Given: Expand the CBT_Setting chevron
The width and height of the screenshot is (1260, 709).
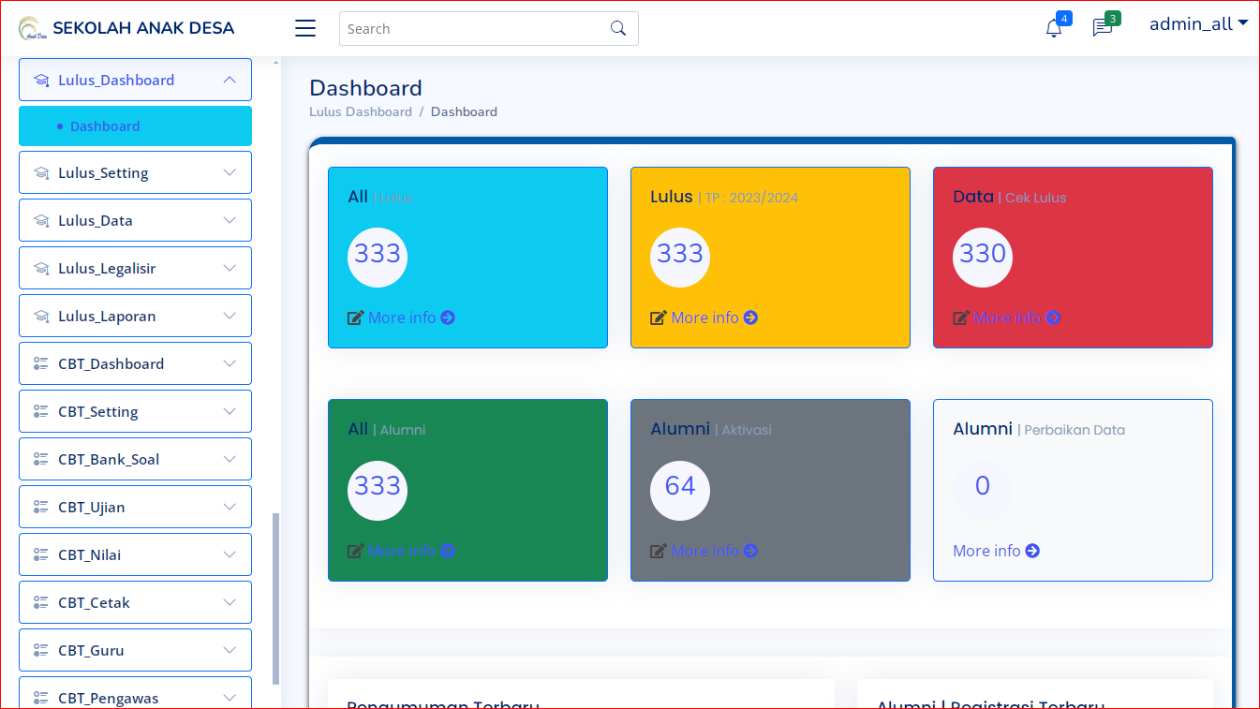Looking at the screenshot, I should click(x=230, y=411).
